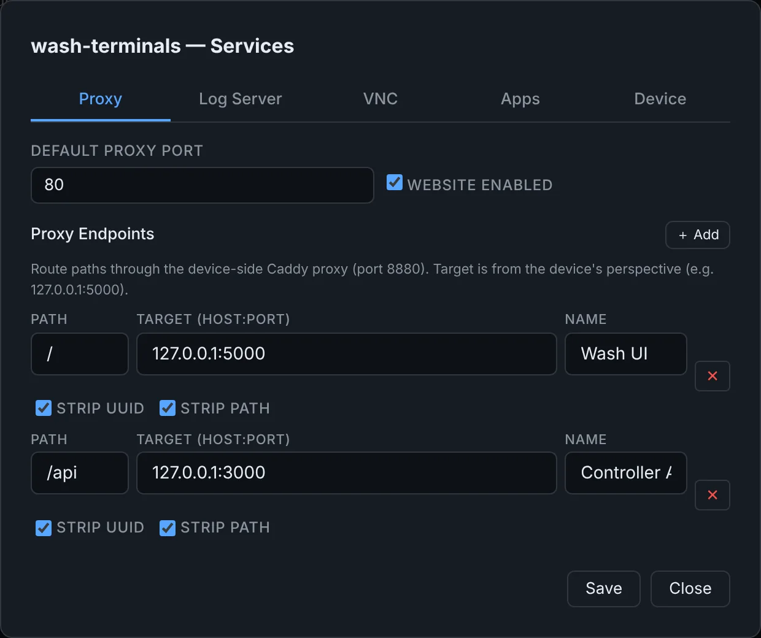The height and width of the screenshot is (638, 761).
Task: Click the Wash UI name field
Action: click(626, 354)
